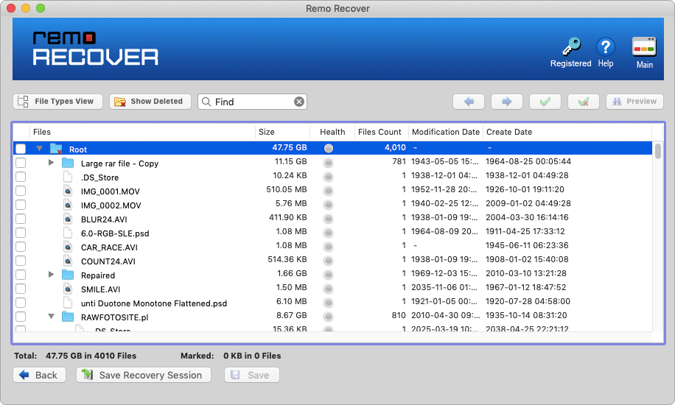The image size is (675, 405).
Task: Click the IMG_0001.MOV file icon
Action: (68, 191)
